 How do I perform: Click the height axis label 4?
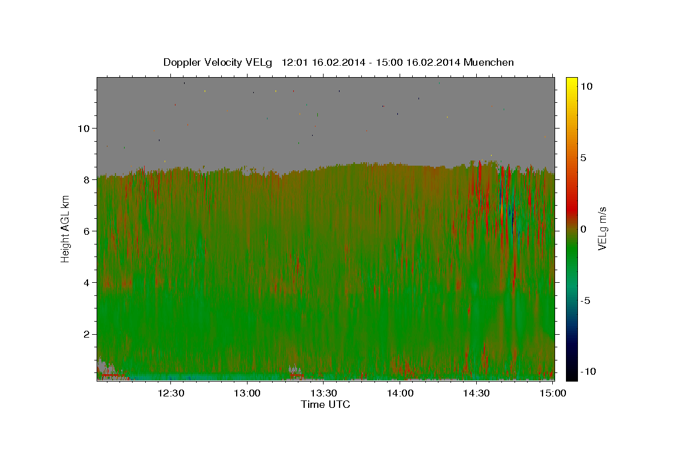pyautogui.click(x=86, y=282)
